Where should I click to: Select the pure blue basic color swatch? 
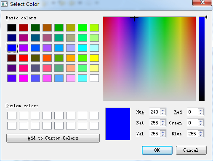click(x=12, y=48)
